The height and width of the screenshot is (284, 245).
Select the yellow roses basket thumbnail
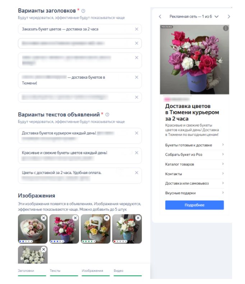pos(96,229)
